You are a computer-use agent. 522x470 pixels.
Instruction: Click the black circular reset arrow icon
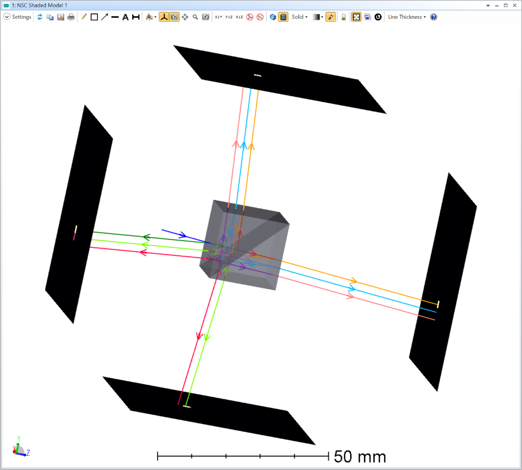pos(378,17)
